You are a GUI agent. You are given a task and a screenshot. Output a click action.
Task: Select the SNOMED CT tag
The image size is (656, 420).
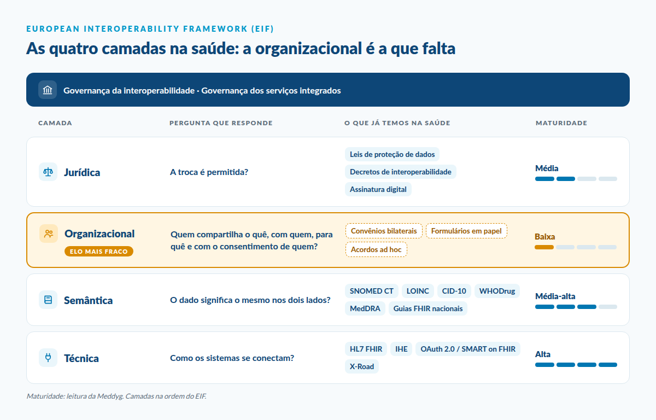(372, 291)
